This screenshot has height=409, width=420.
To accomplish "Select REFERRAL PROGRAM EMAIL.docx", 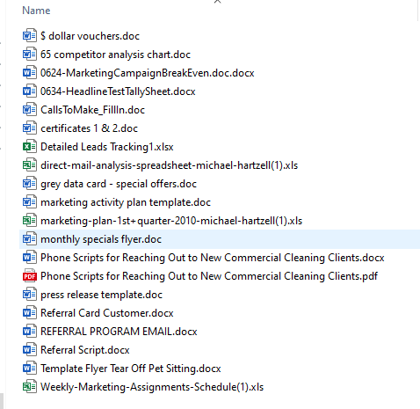I will coord(119,332).
